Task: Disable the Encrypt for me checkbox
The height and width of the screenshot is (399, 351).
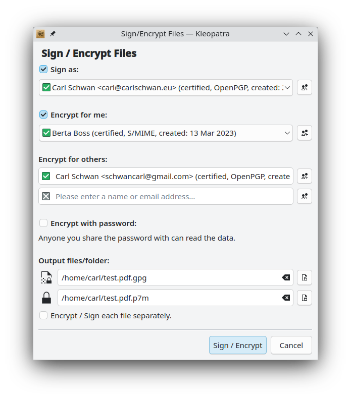Action: coord(43,115)
